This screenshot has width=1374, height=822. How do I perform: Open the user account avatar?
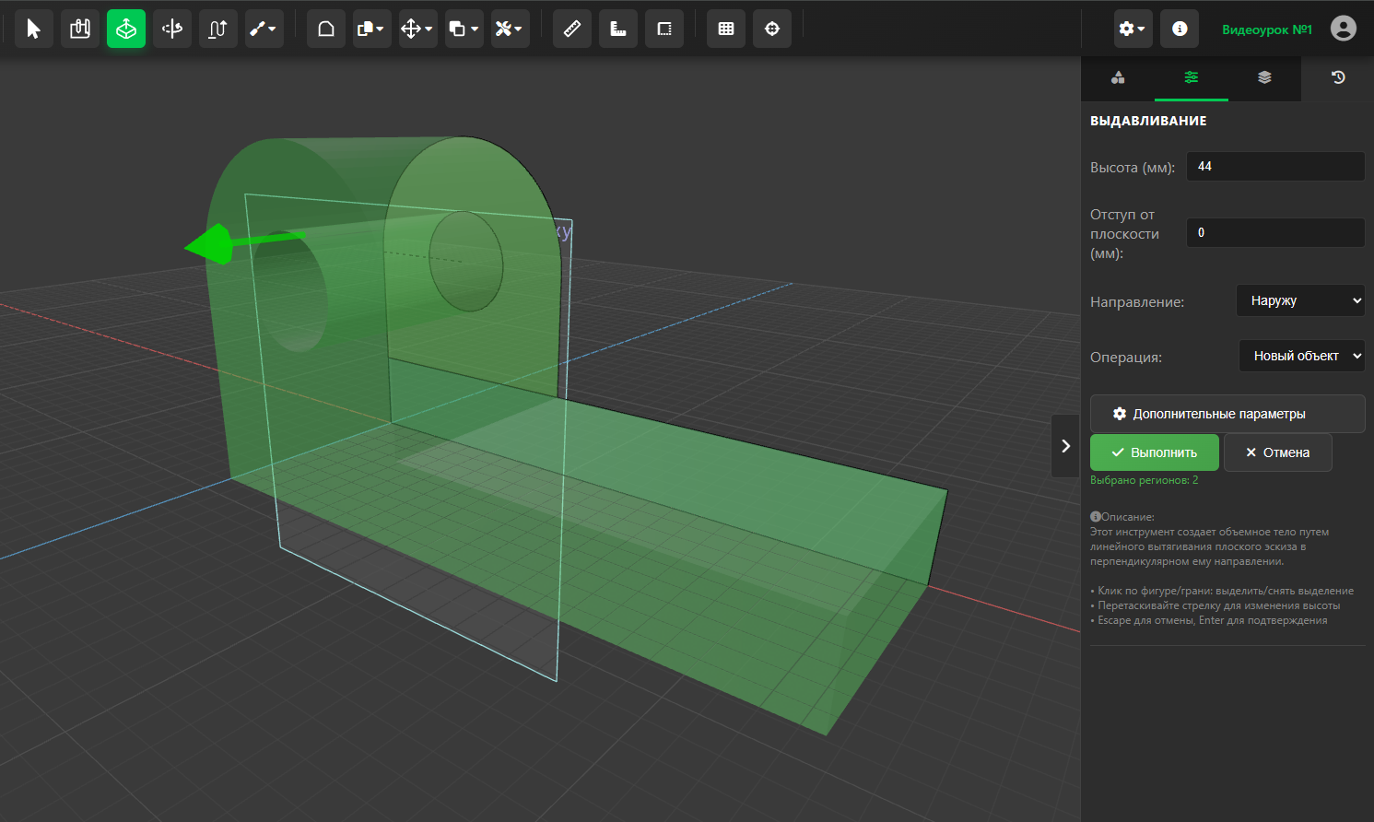point(1344,29)
